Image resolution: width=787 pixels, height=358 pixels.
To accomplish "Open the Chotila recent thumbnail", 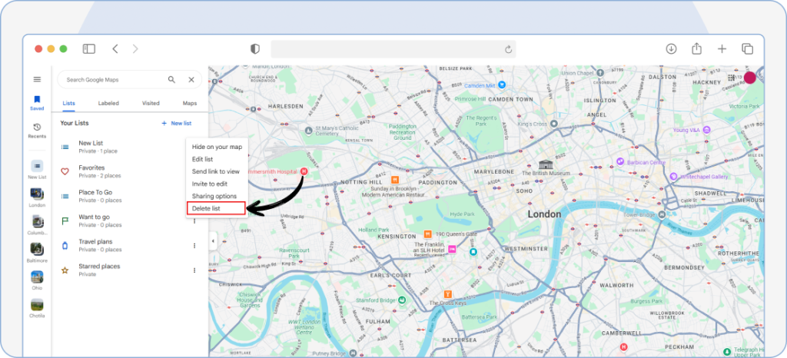I will tap(37, 304).
